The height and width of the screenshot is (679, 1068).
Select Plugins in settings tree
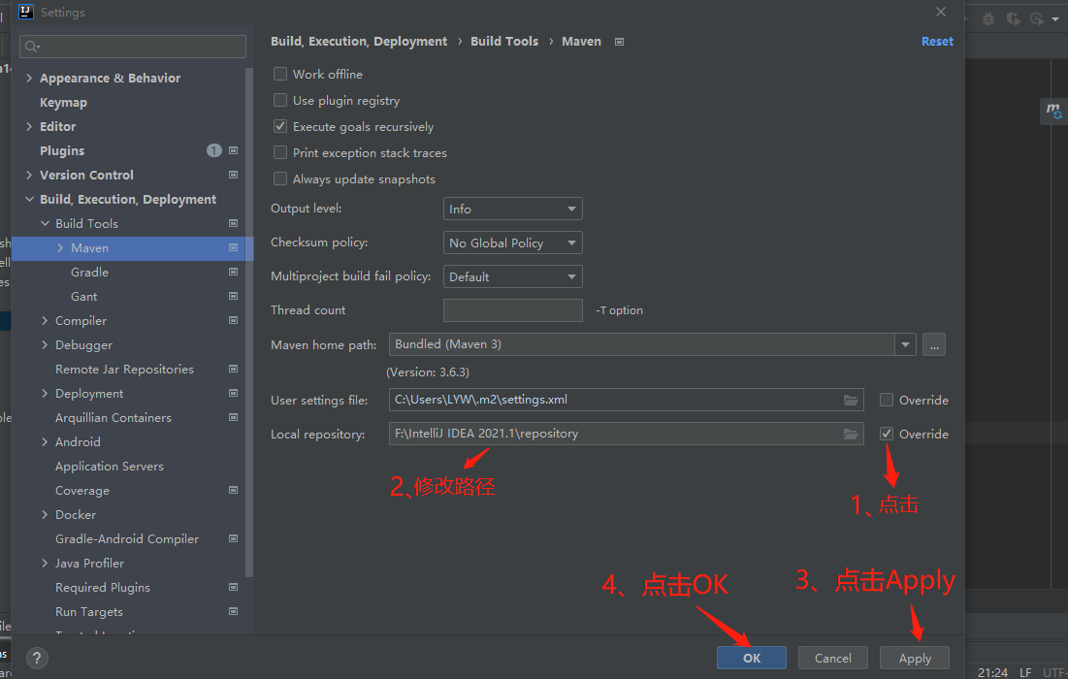pyautogui.click(x=62, y=150)
